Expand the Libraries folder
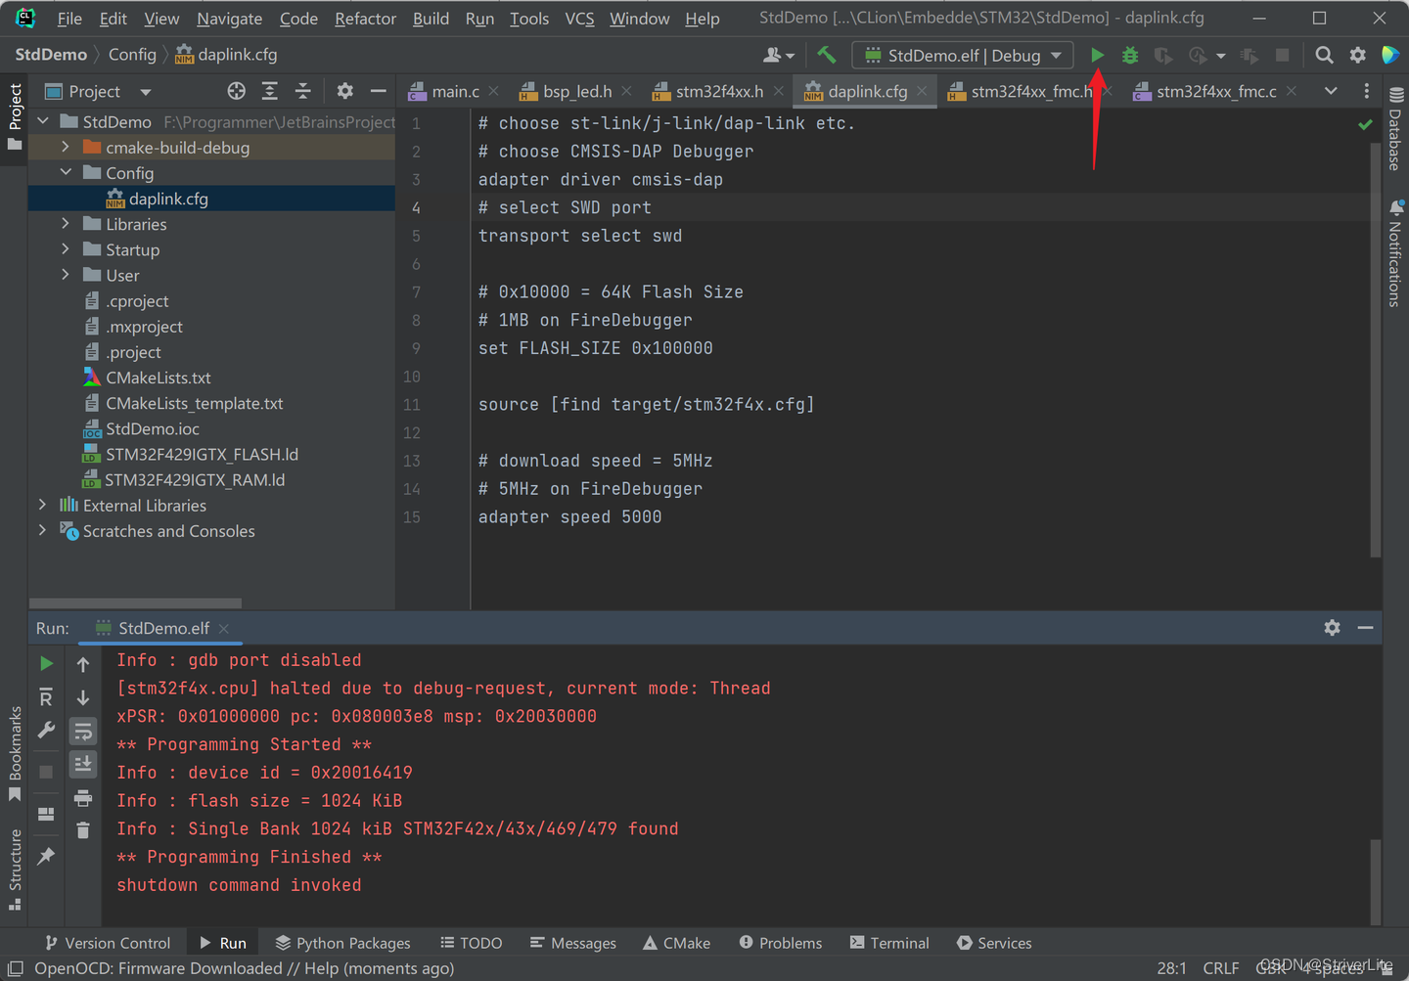Screen dimensions: 1409x981 click(66, 224)
